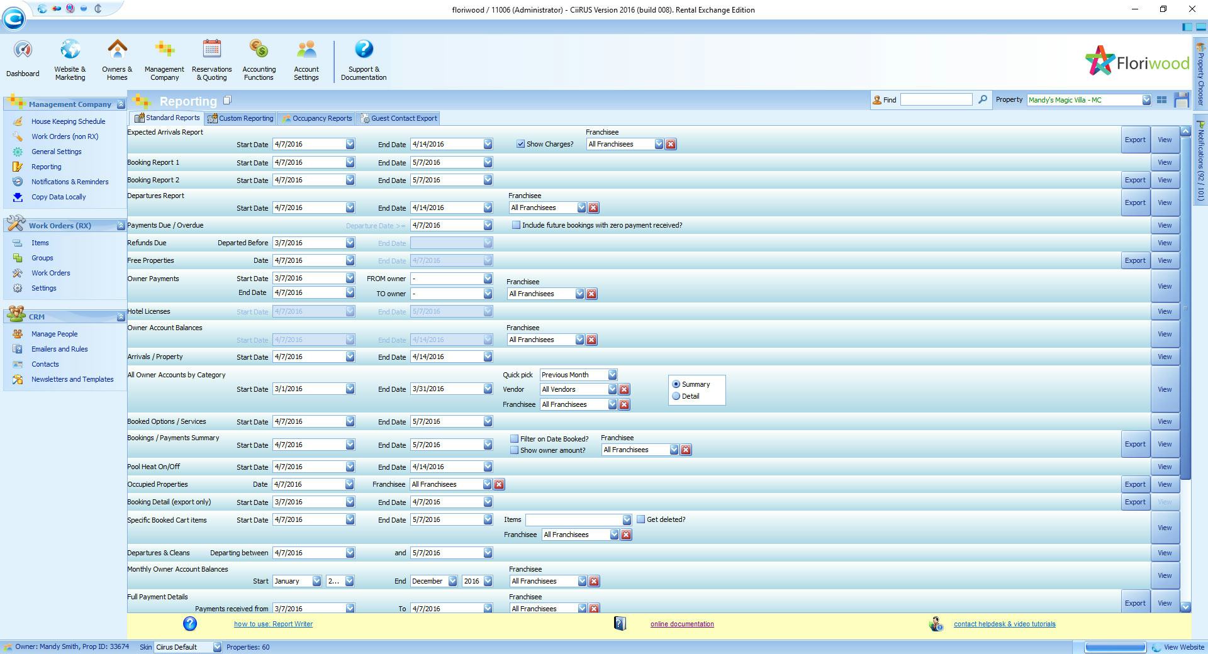Export the Expected Arrivals Report
Image resolution: width=1208 pixels, height=654 pixels.
[1135, 140]
